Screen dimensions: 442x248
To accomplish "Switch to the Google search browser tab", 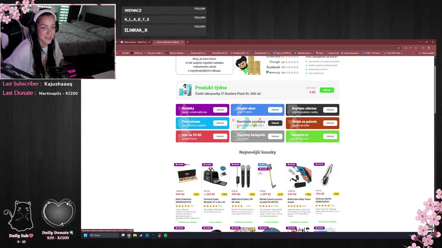I will pos(135,42).
